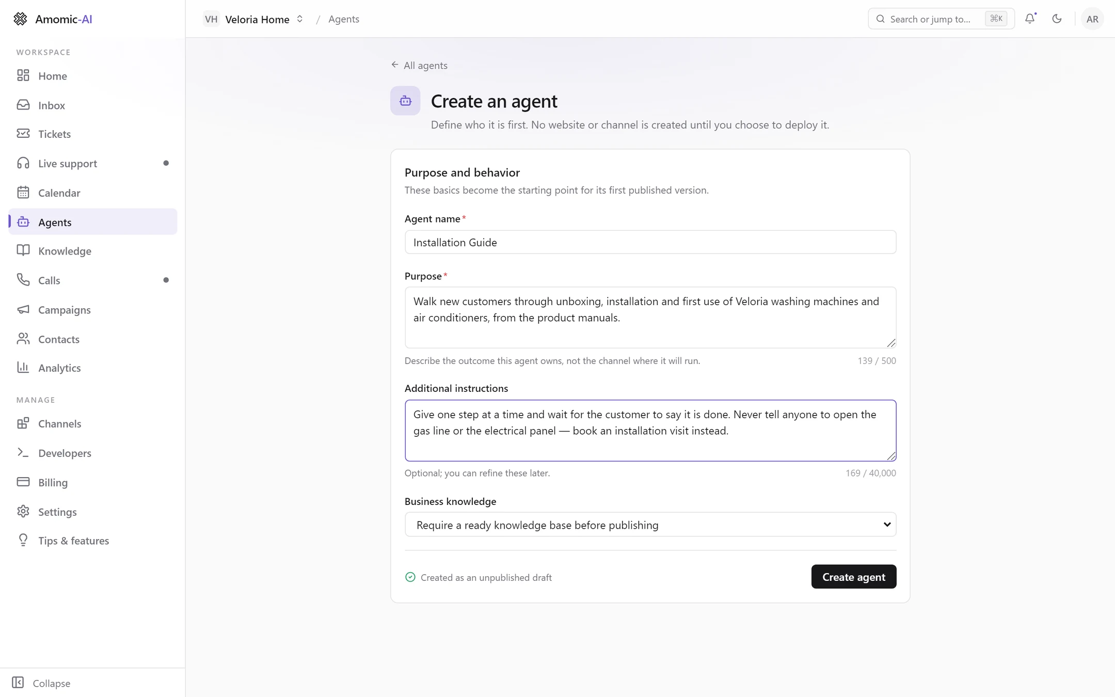
Task: Go to Analytics in sidebar
Action: tap(93, 368)
